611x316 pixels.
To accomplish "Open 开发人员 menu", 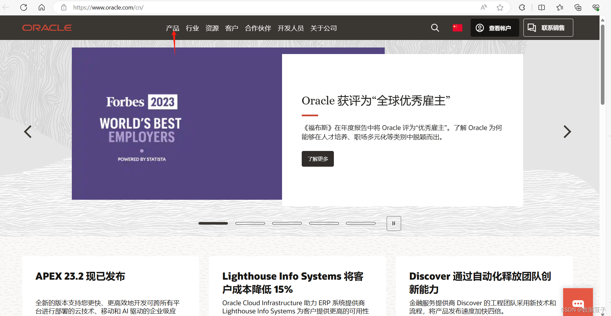I will coord(291,28).
